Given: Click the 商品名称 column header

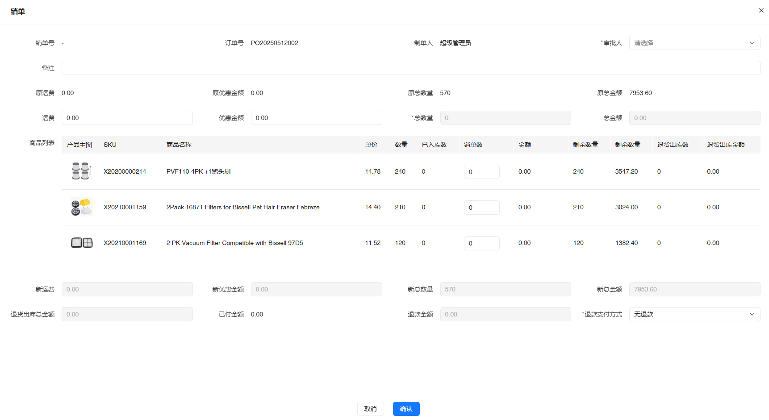Looking at the screenshot, I should pyautogui.click(x=179, y=145).
